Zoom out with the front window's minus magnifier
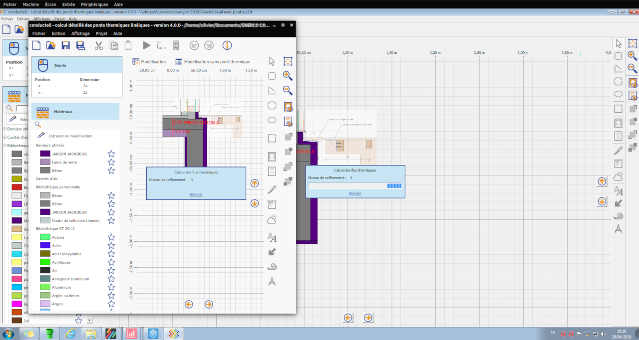 click(x=288, y=90)
